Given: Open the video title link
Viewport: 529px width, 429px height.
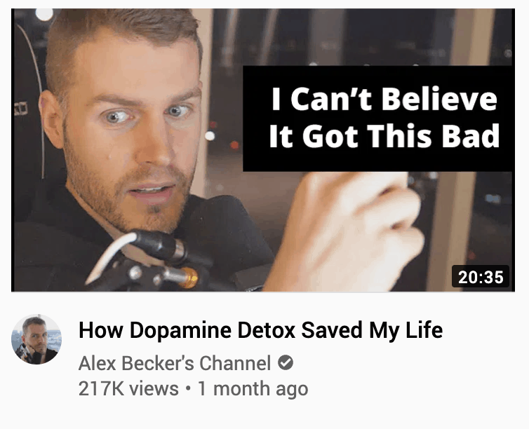Looking at the screenshot, I should coord(260,330).
